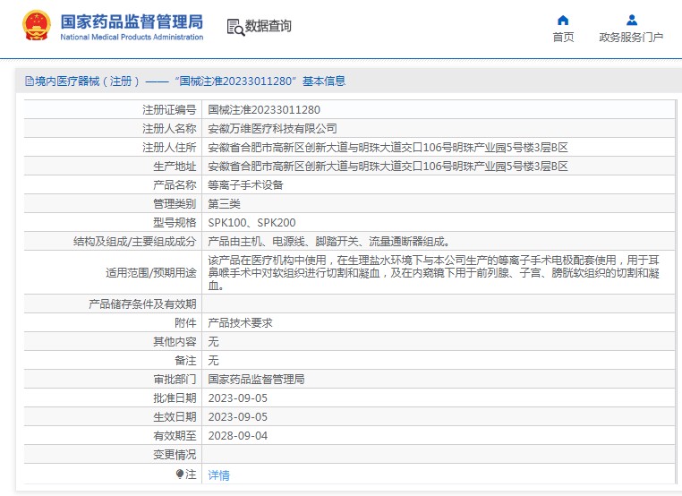Click the 产品技术要求 attachment entry
This screenshot has width=682, height=496.
[240, 322]
